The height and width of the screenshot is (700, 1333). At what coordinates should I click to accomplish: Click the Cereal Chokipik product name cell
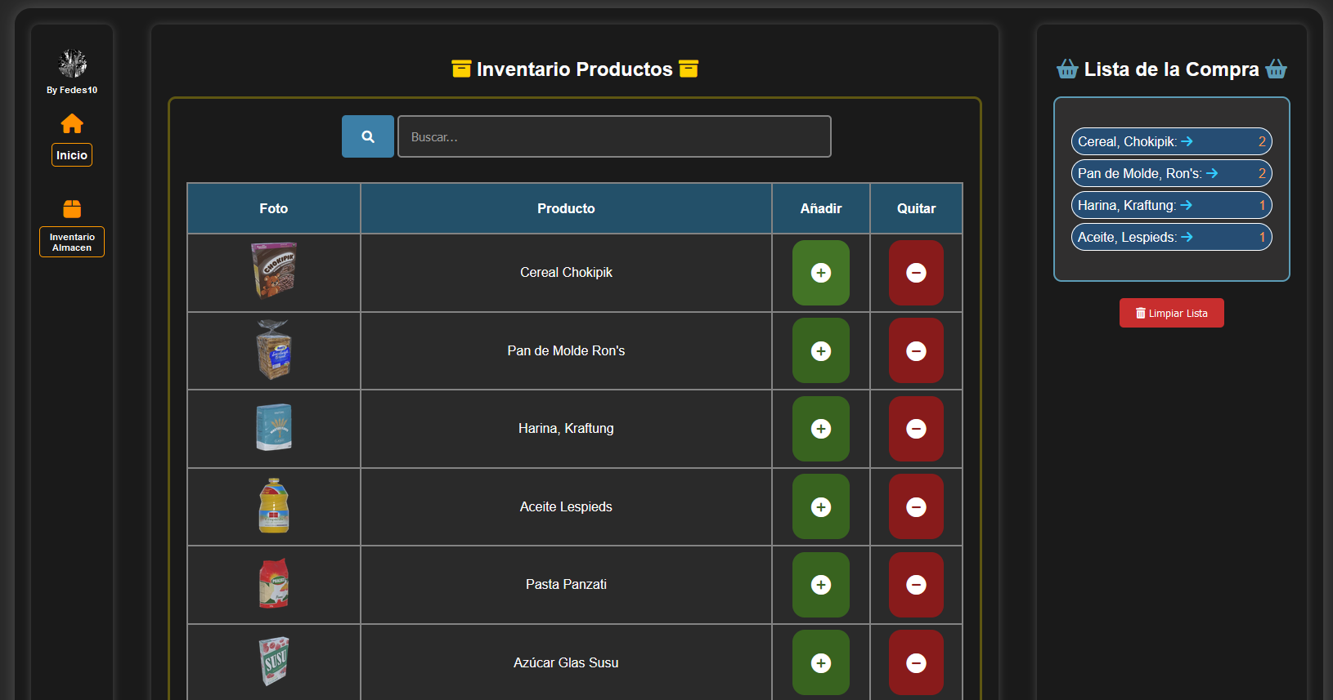(566, 273)
